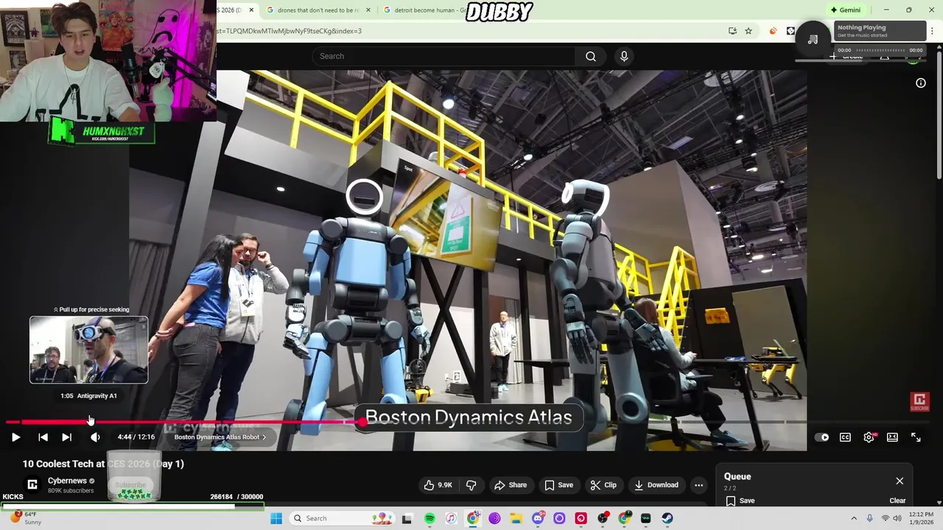Click the YouTube search field
This screenshot has width=943, height=530.
pyautogui.click(x=444, y=56)
